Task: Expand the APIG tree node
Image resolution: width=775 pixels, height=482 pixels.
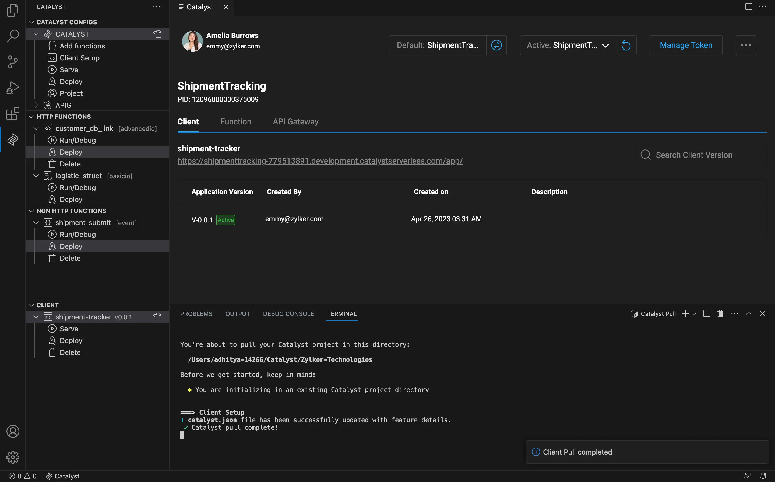Action: (36, 105)
